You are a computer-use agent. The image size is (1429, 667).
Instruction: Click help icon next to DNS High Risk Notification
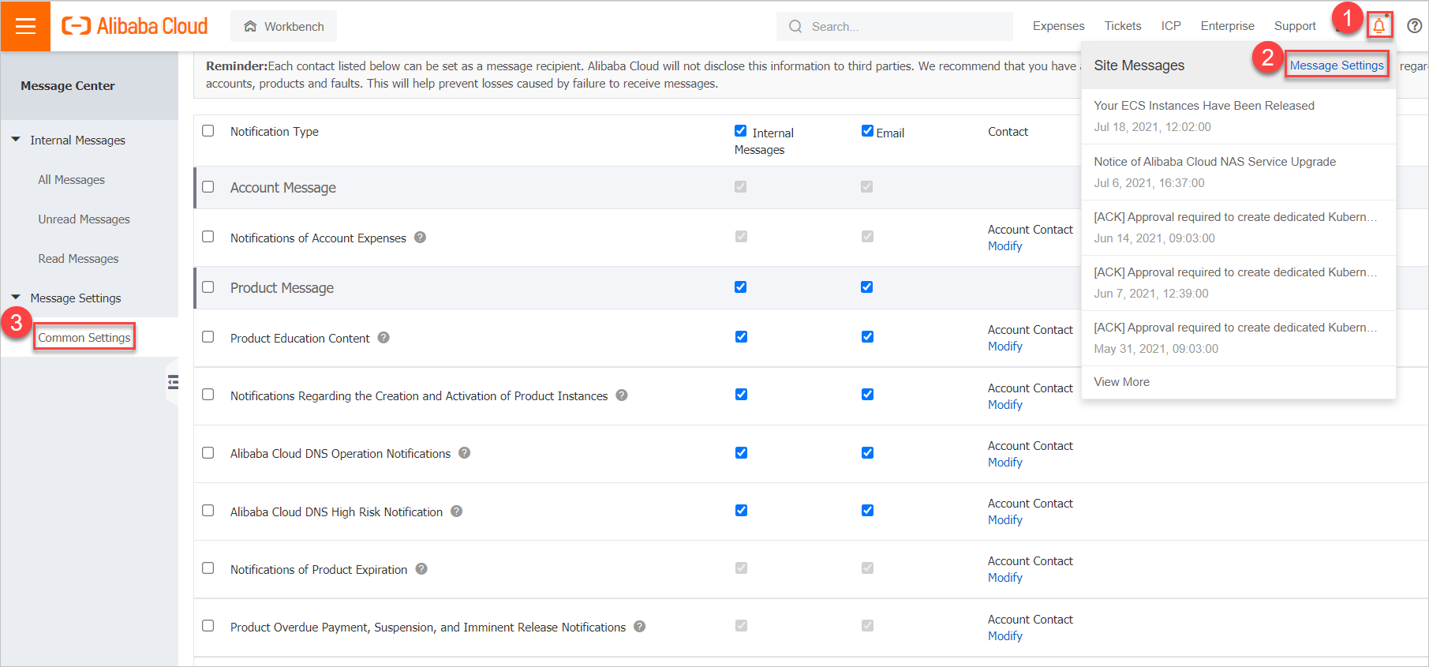click(x=457, y=511)
